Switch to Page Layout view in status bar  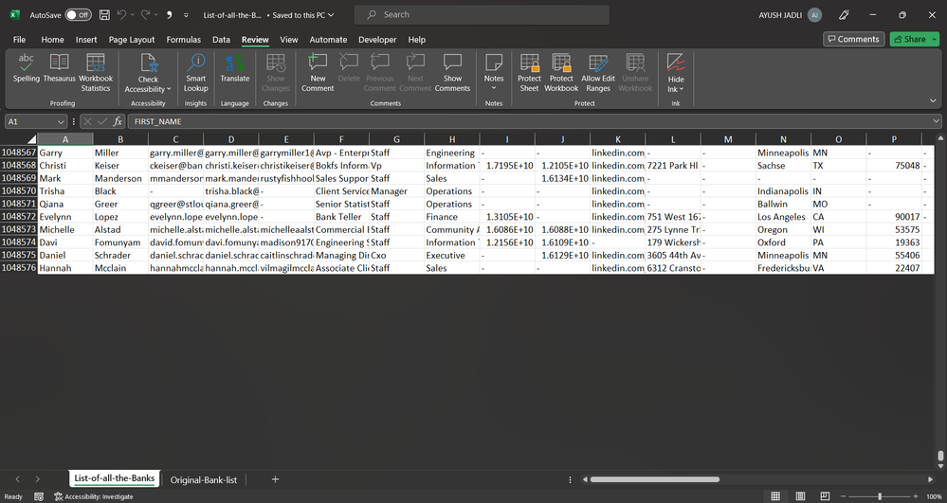tap(800, 496)
